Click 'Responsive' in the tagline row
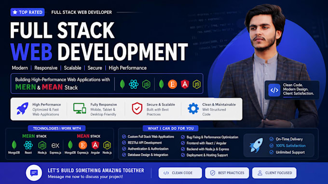Image resolution: width=328 pixels, height=184 pixels. pyautogui.click(x=46, y=68)
